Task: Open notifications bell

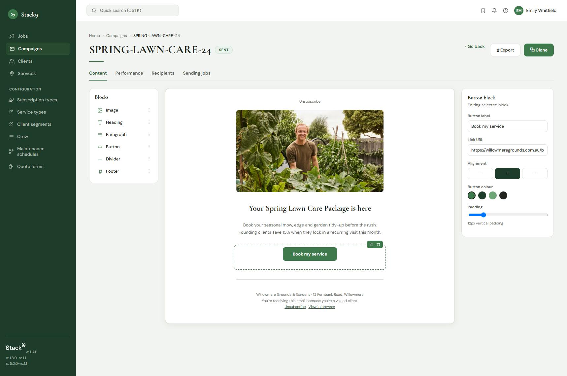Action: coord(494,11)
